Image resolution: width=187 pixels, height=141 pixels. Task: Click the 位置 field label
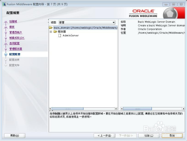pos(123,33)
